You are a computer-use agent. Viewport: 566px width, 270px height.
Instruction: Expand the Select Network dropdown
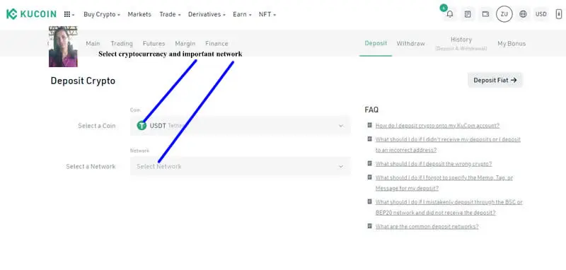(x=241, y=166)
